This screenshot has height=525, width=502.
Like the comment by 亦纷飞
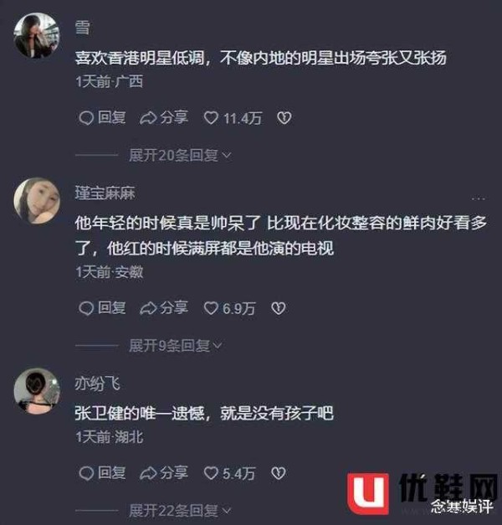(x=229, y=473)
